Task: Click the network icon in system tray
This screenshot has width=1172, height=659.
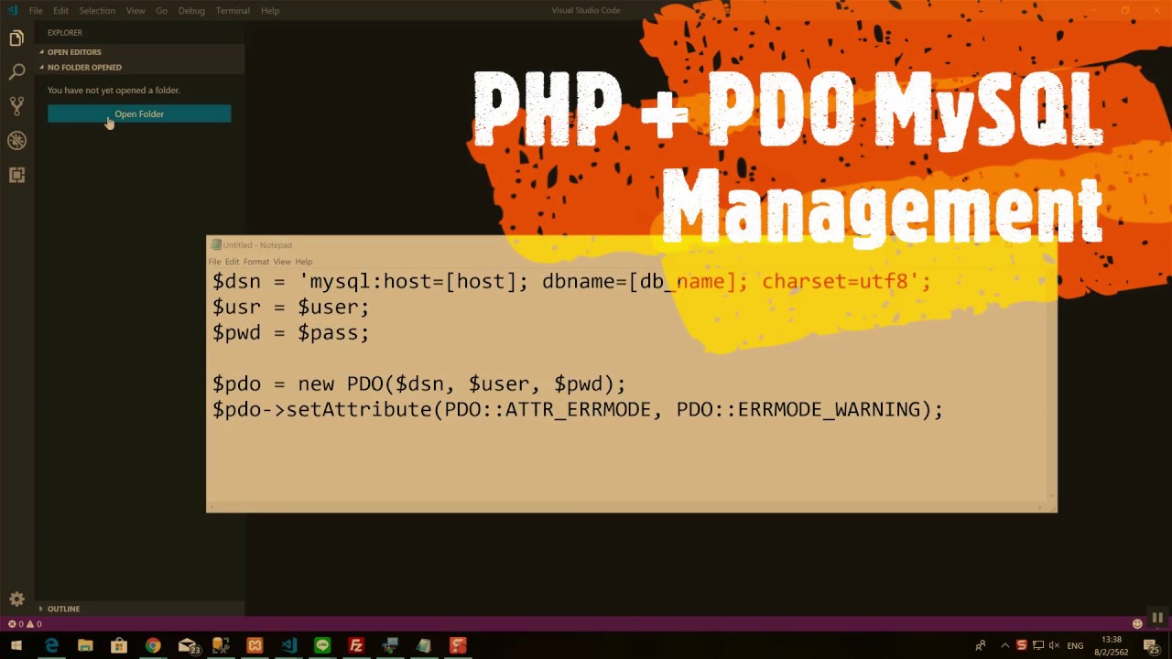Action: click(1038, 645)
